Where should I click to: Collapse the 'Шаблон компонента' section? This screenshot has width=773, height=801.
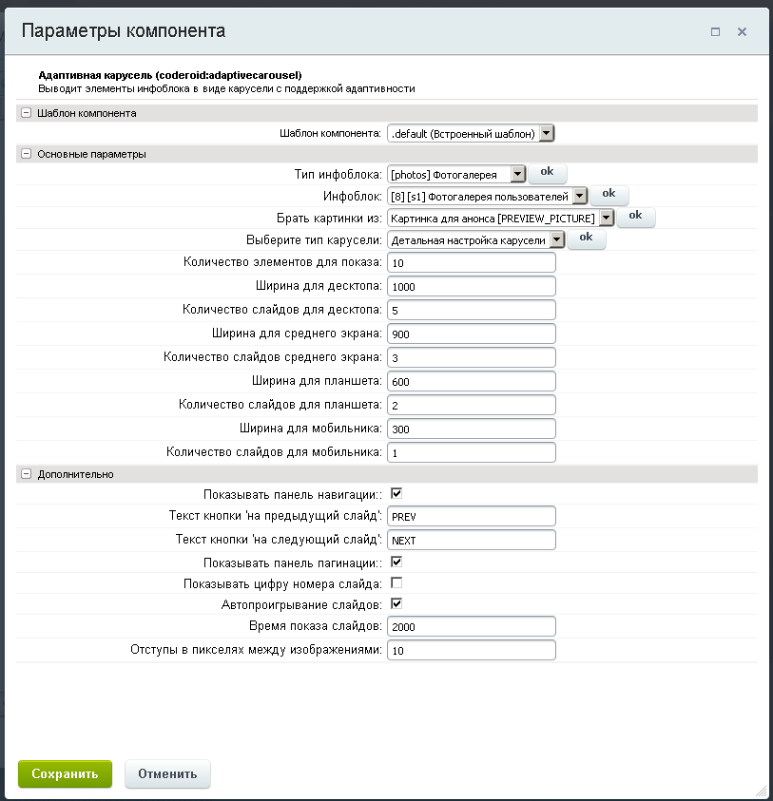[26, 113]
